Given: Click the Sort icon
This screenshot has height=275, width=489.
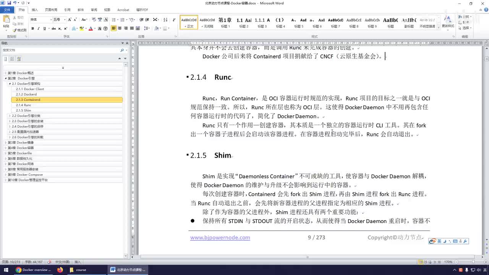Looking at the screenshot, I should [x=165, y=19].
